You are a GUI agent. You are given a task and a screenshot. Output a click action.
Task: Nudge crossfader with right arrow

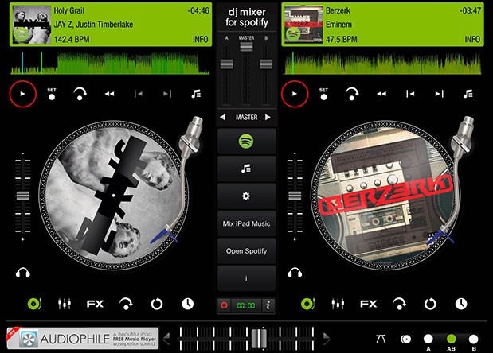(x=327, y=339)
